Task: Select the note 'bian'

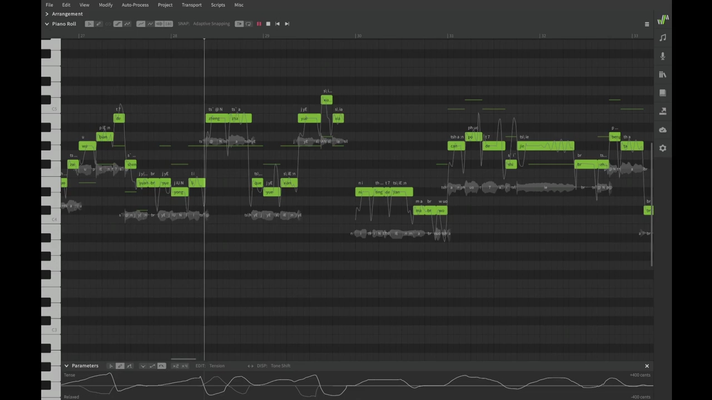Action: pos(104,137)
